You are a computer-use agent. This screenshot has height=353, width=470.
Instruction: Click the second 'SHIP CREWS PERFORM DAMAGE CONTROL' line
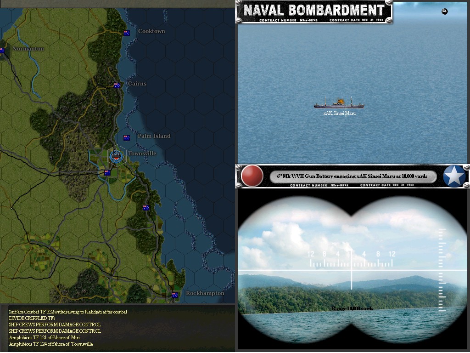(55, 331)
